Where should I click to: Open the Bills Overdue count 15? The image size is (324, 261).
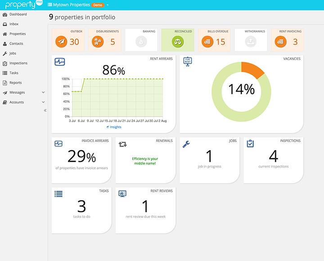(220, 42)
